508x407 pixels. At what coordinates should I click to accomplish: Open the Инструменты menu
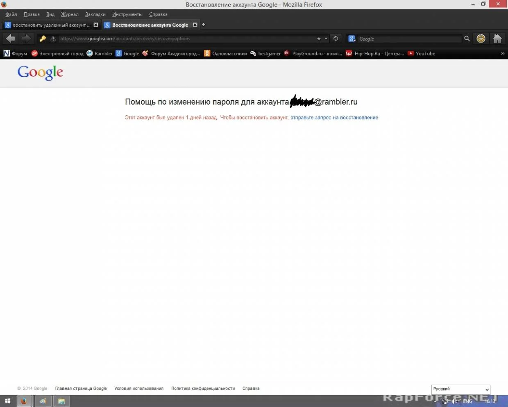(x=127, y=14)
